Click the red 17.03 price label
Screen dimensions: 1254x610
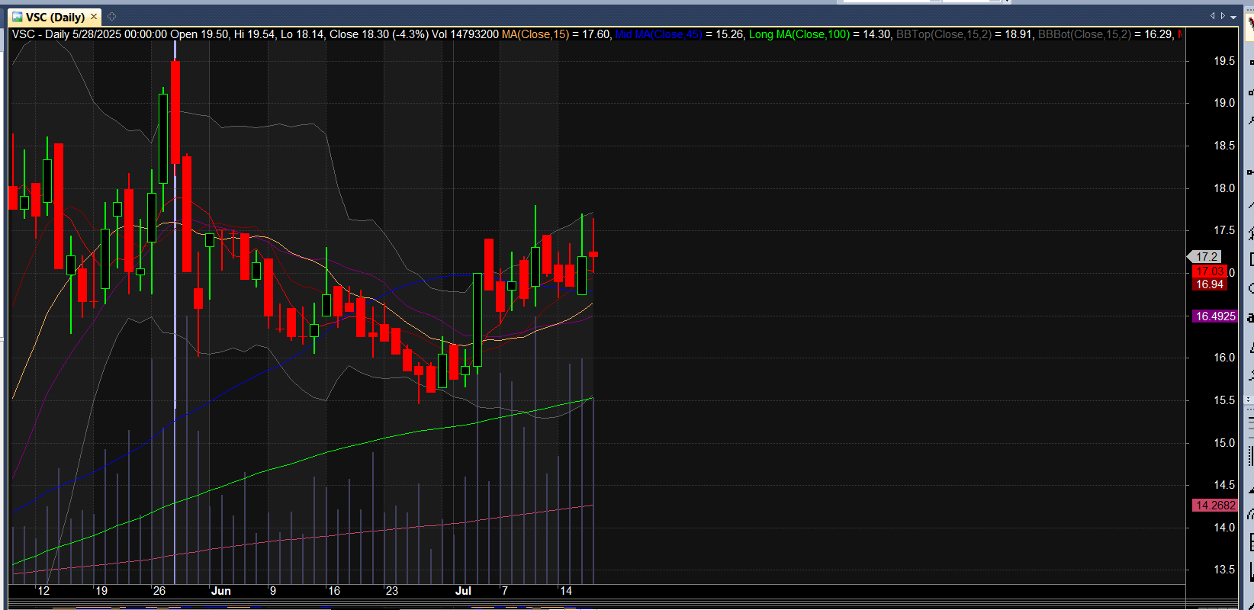click(x=1210, y=271)
